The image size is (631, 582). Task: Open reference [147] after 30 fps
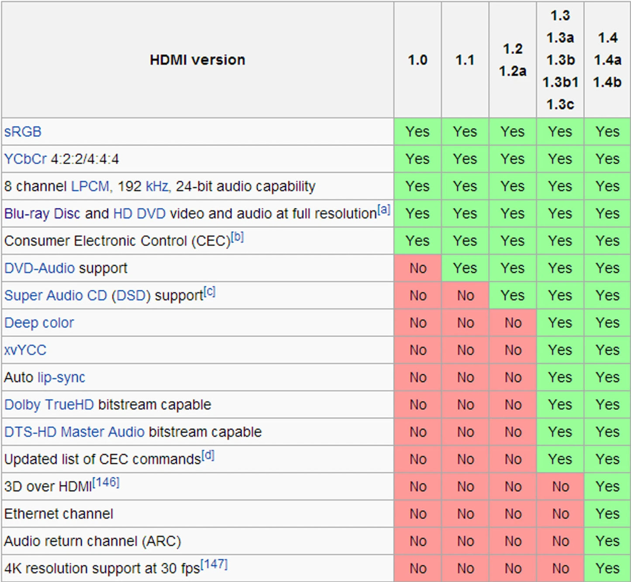coord(214,564)
